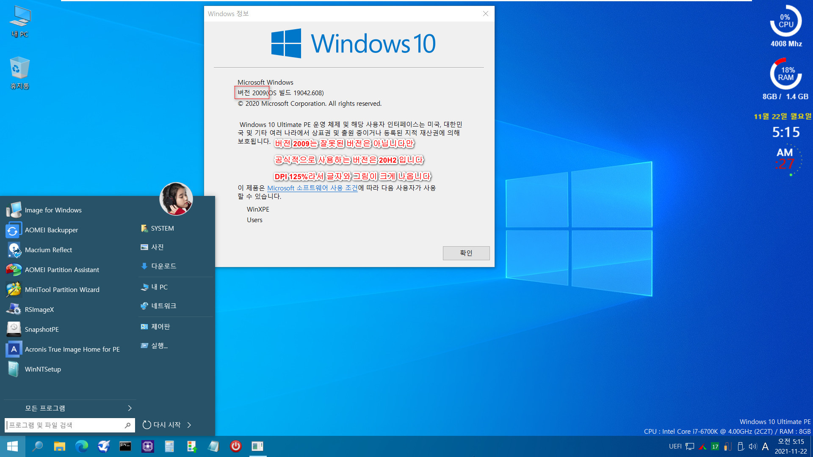The height and width of the screenshot is (457, 813).
Task: Click the Windows Start button
Action: tap(12, 446)
